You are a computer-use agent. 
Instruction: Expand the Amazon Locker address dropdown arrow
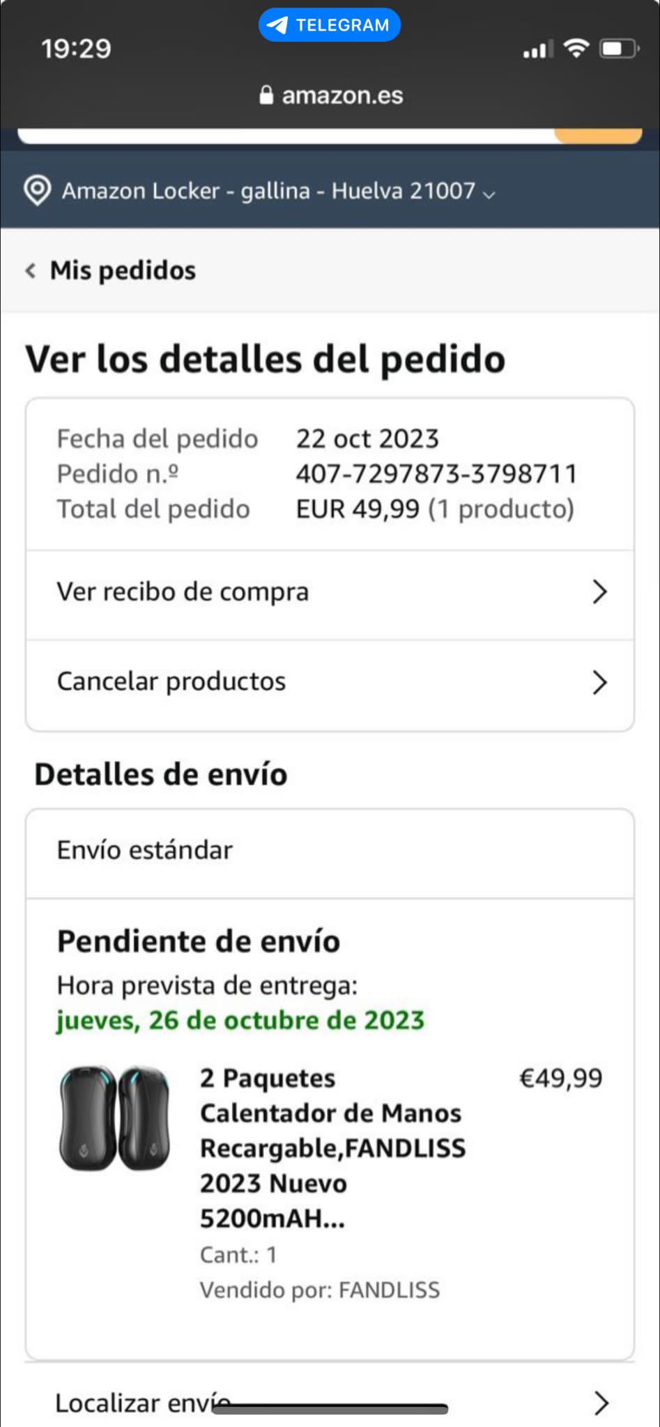[x=489, y=194]
